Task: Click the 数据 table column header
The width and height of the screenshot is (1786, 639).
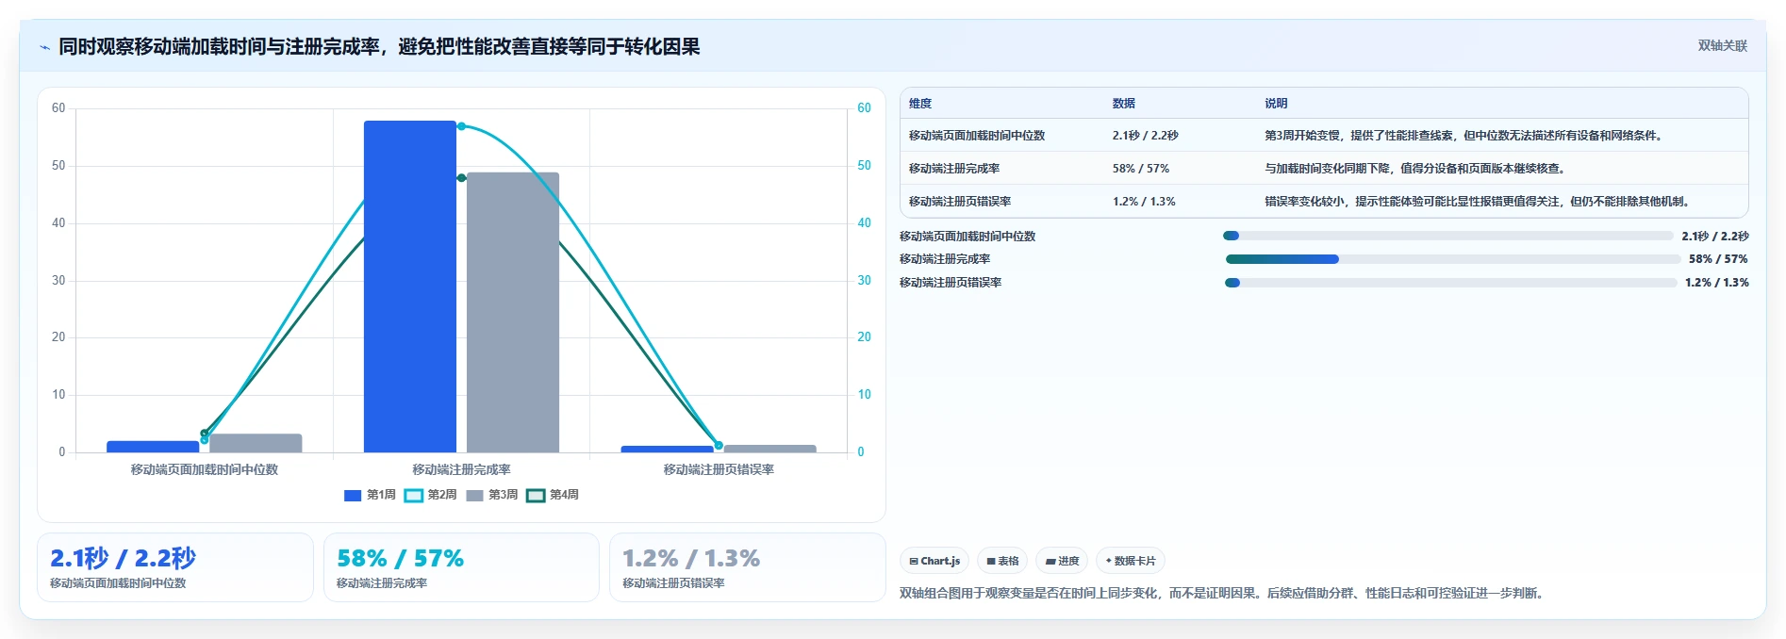Action: (1123, 104)
